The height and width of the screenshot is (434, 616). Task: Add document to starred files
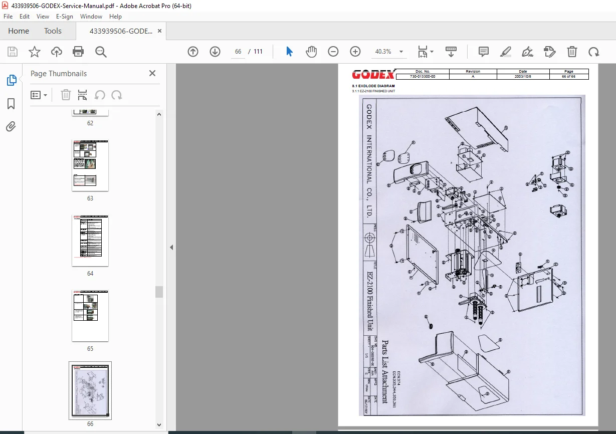click(x=35, y=52)
